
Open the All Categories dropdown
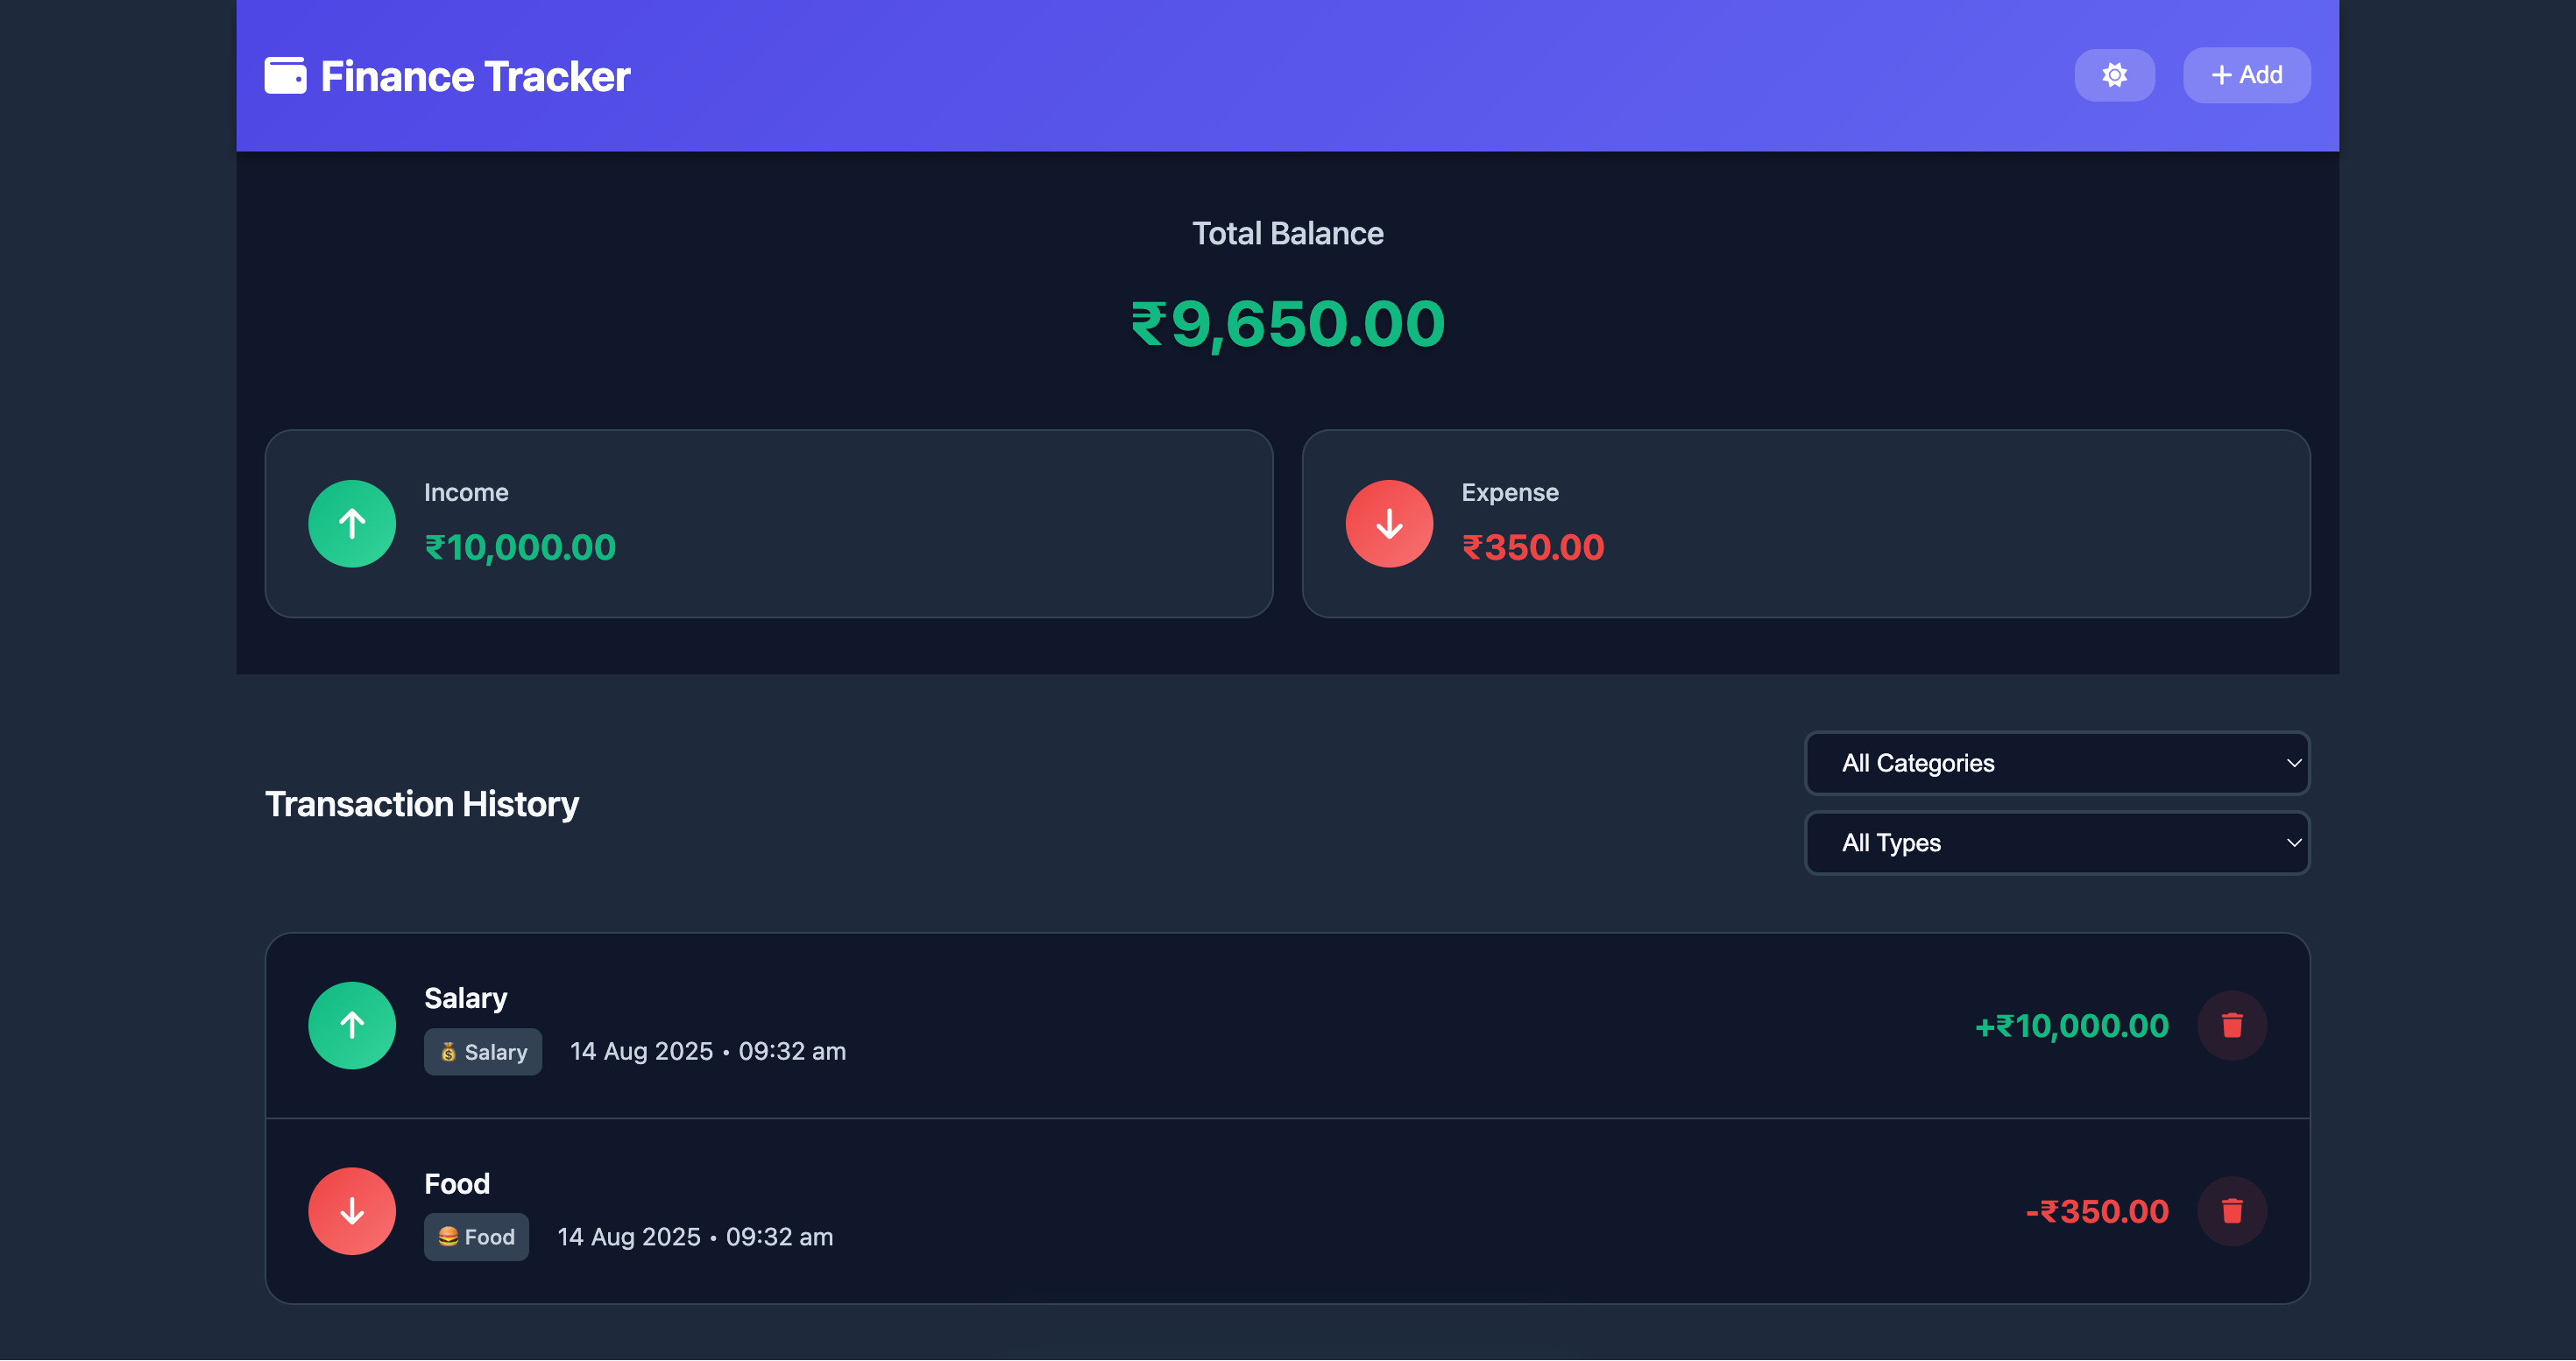[x=2056, y=763]
